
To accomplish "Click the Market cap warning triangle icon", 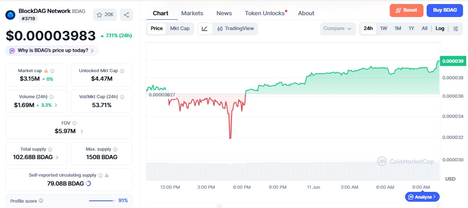I will [x=46, y=71].
